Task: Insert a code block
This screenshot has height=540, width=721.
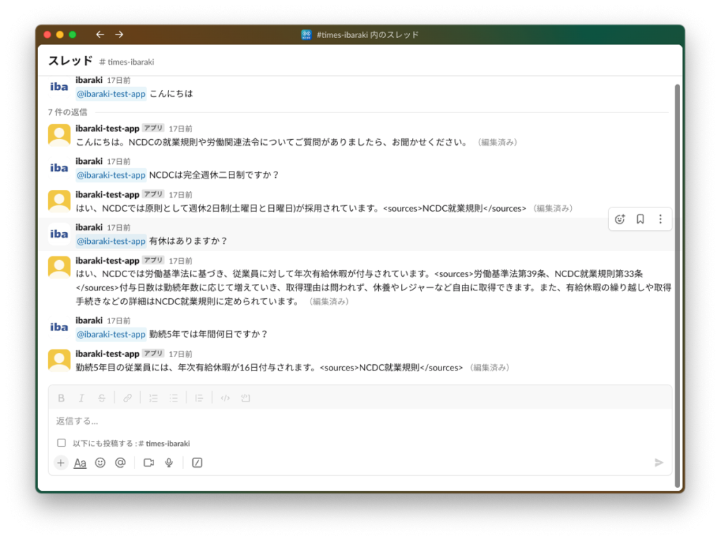Action: pos(246,398)
